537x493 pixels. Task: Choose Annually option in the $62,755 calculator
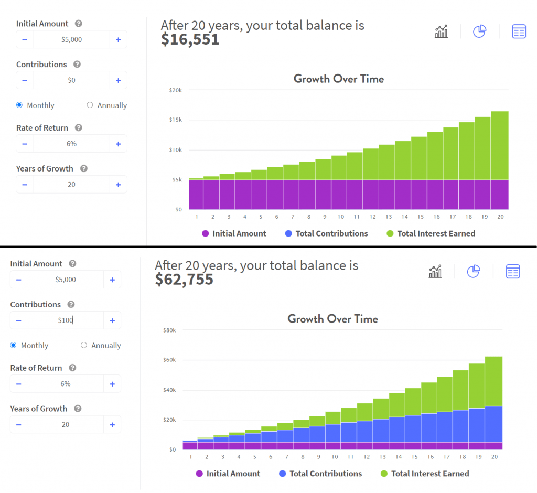[84, 346]
